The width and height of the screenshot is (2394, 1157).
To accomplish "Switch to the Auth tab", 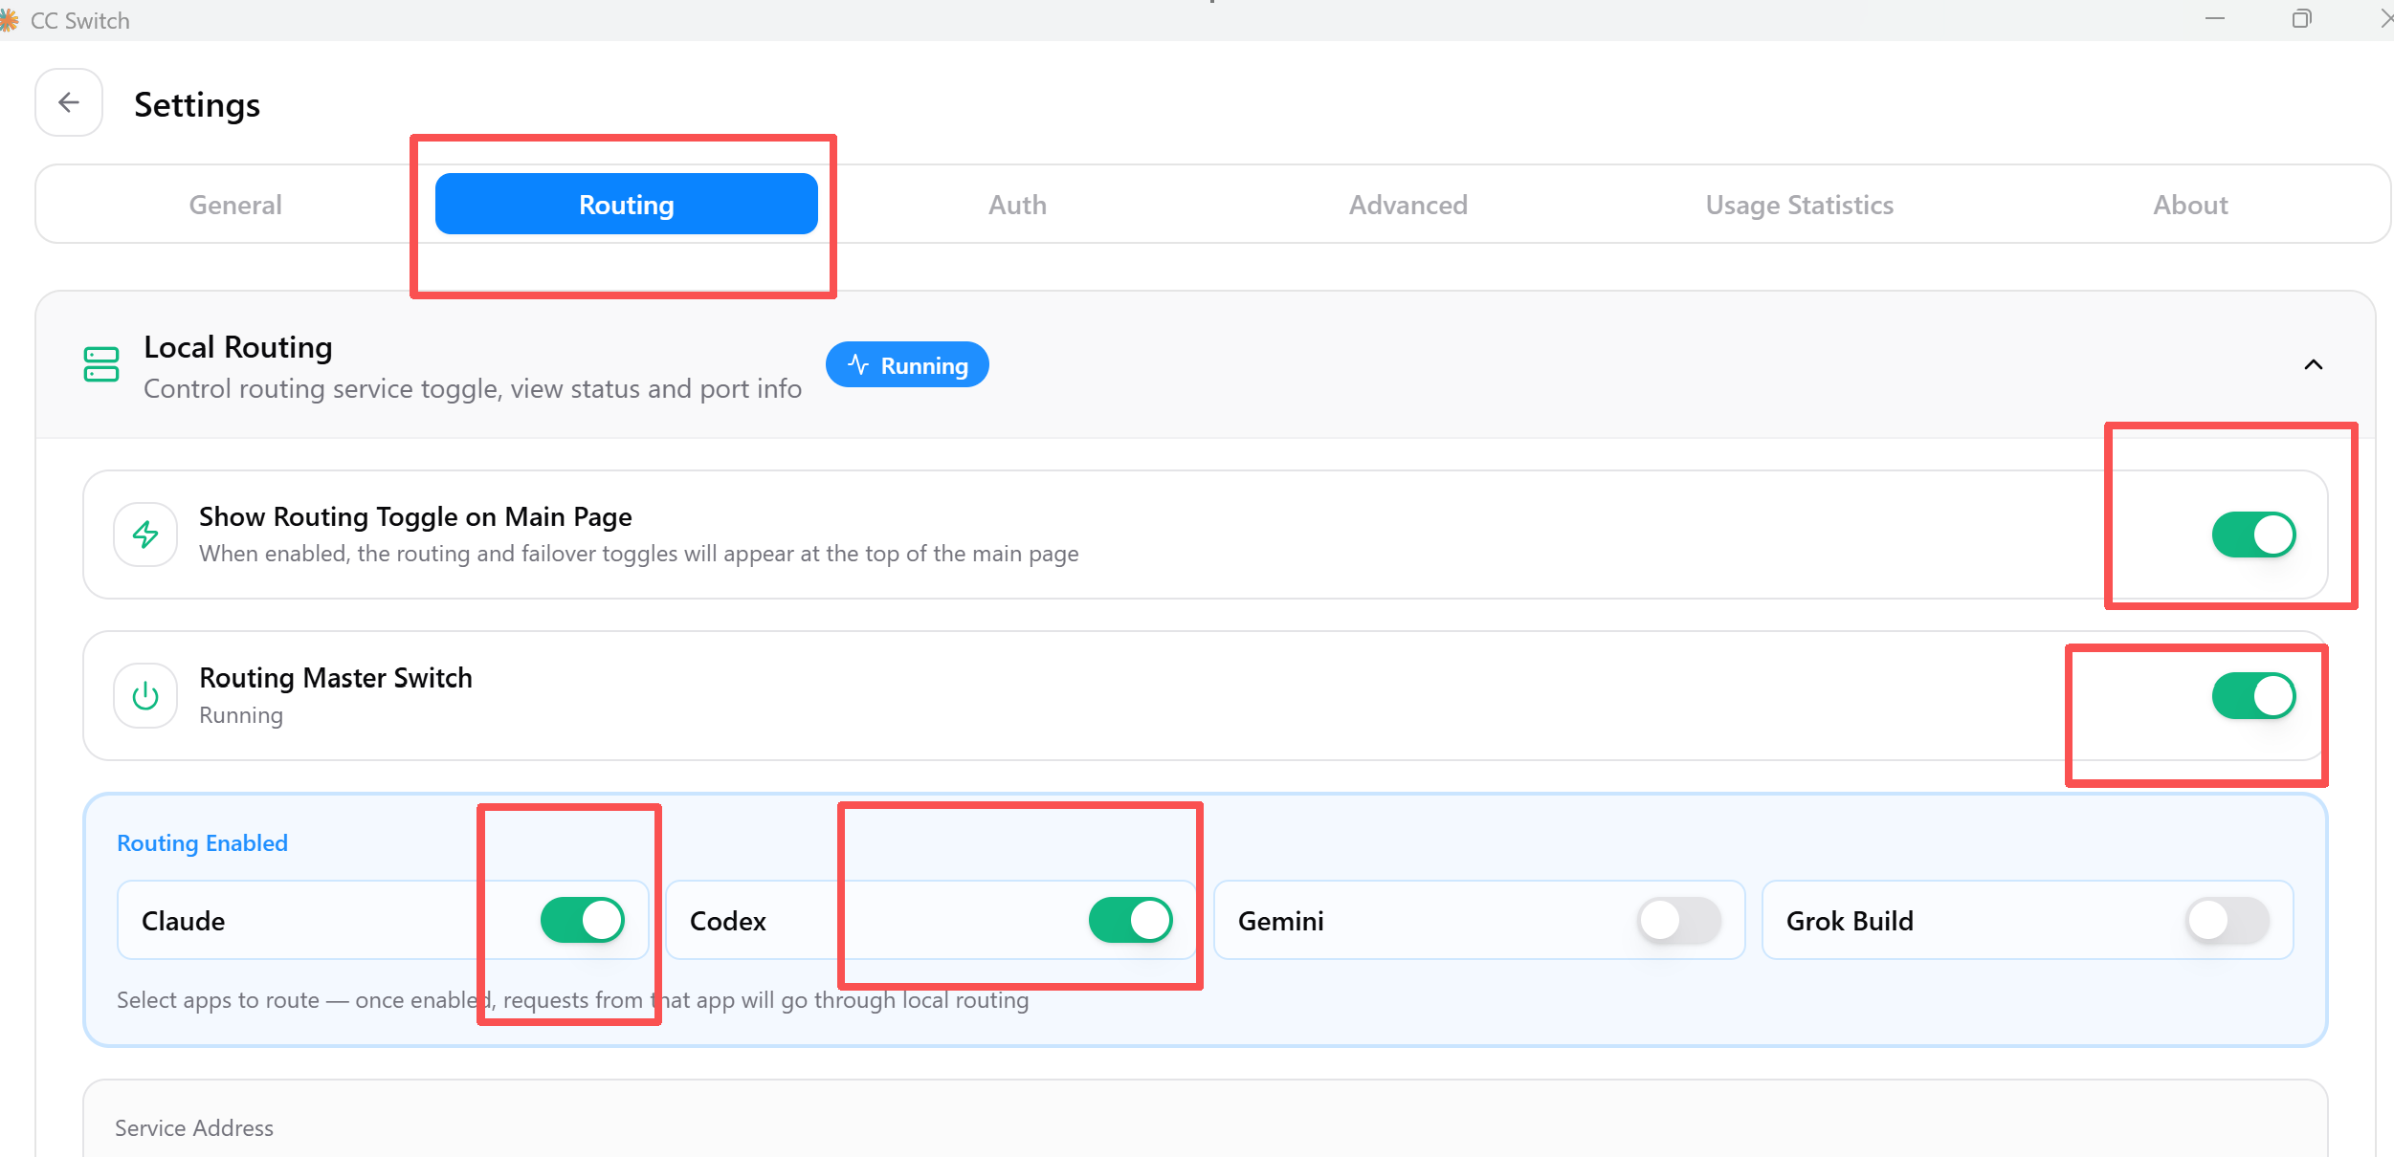I will [x=1017, y=205].
